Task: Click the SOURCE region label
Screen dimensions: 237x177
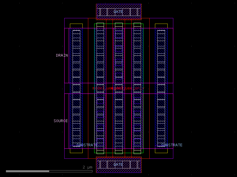Action: pyautogui.click(x=60, y=121)
